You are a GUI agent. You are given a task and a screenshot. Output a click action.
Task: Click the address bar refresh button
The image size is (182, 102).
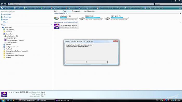point(153,4)
